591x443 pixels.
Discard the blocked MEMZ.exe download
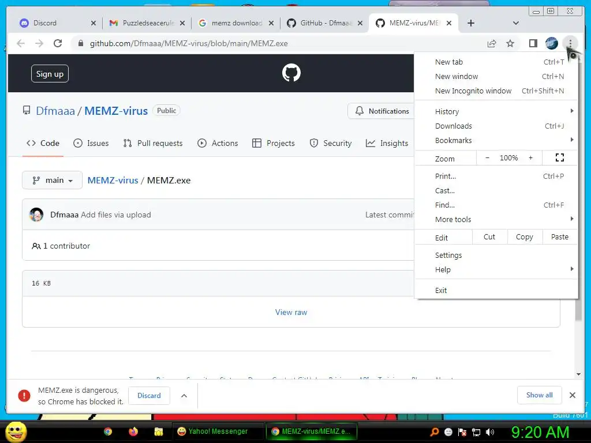149,396
